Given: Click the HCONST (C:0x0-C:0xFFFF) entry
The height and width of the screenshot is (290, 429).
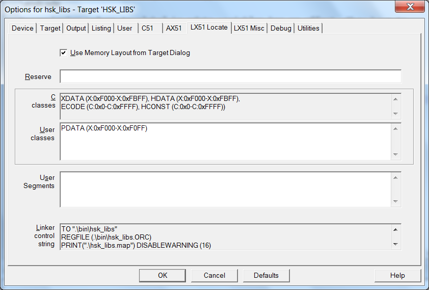Looking at the screenshot, I should 183,107.
